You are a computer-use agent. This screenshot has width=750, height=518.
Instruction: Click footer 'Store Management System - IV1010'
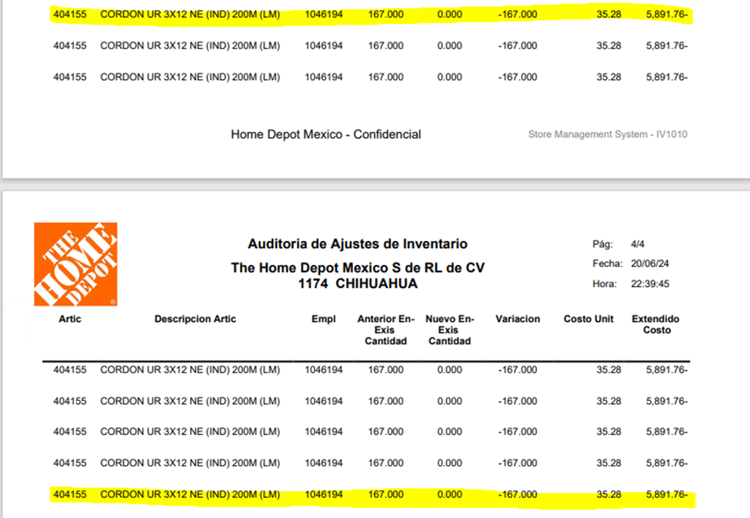608,135
